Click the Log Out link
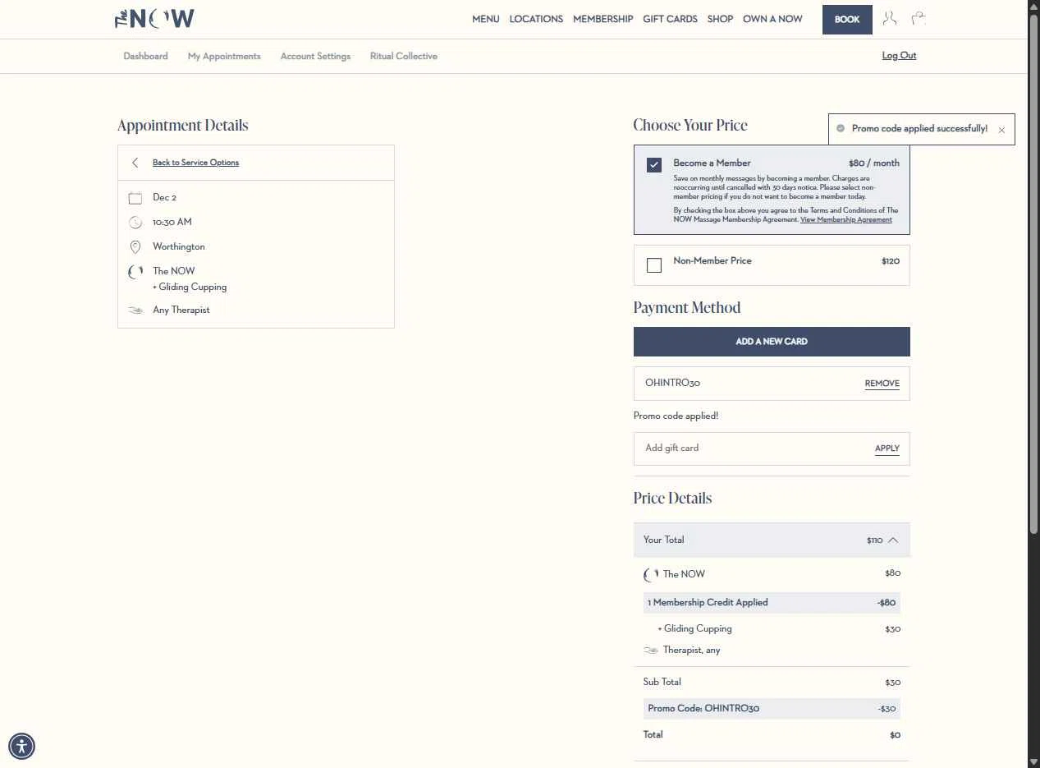The height and width of the screenshot is (768, 1040). click(x=899, y=56)
